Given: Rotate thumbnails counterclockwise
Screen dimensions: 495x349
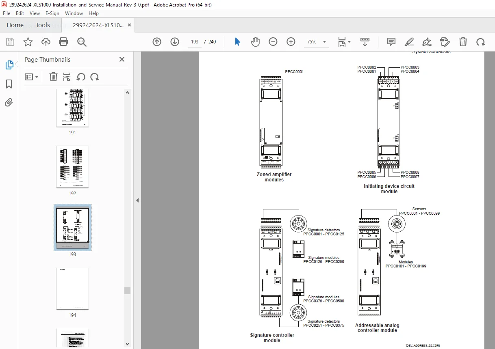Looking at the screenshot, I should 81,77.
